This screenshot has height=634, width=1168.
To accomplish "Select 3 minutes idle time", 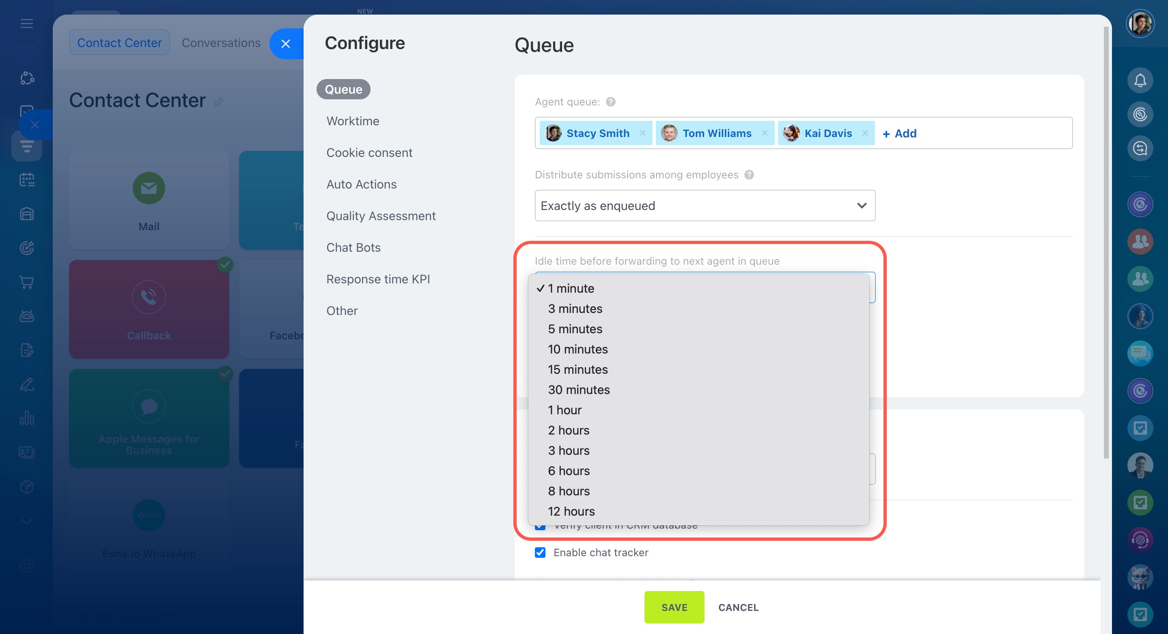I will click(x=698, y=309).
